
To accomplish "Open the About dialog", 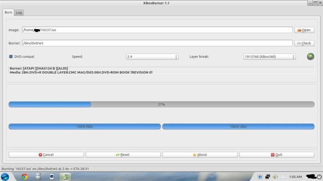I will pos(200,155).
